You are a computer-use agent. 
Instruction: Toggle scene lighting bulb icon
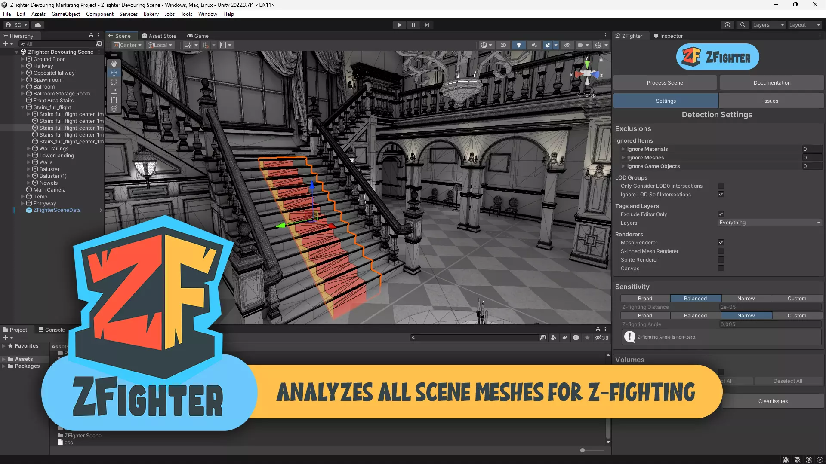519,45
